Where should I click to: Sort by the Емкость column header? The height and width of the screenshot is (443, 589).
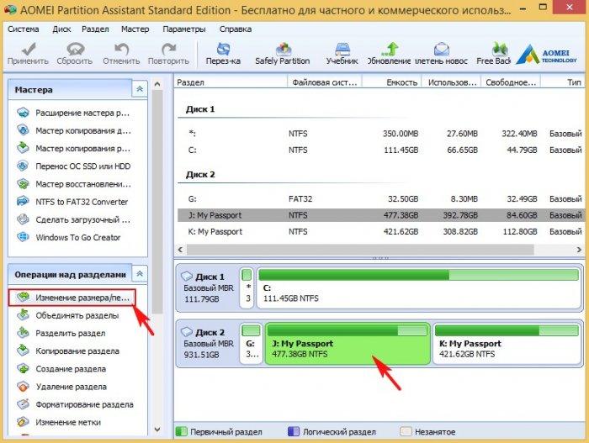click(x=392, y=82)
